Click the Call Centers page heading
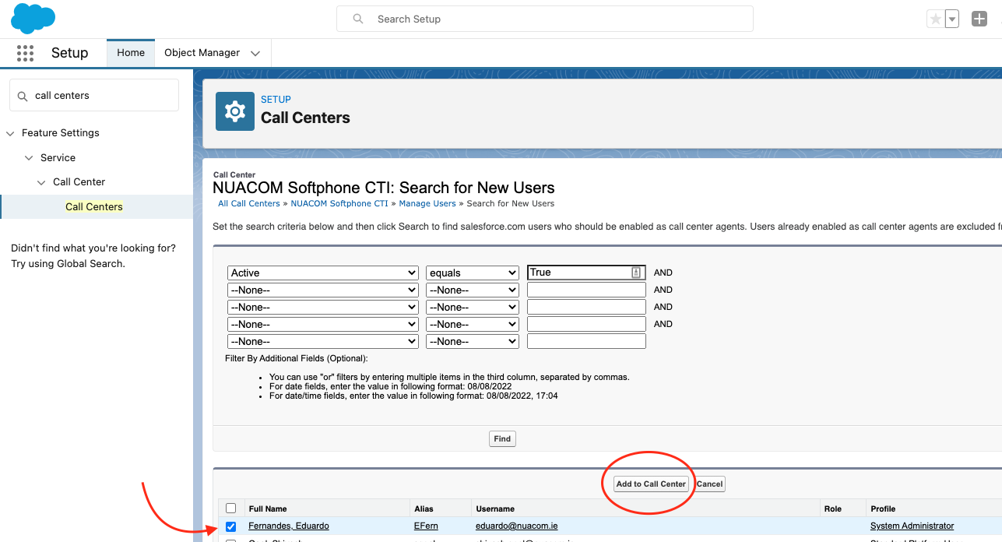This screenshot has height=542, width=1002. click(305, 118)
